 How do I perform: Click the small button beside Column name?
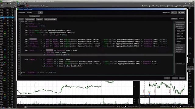click(x=40, y=12)
